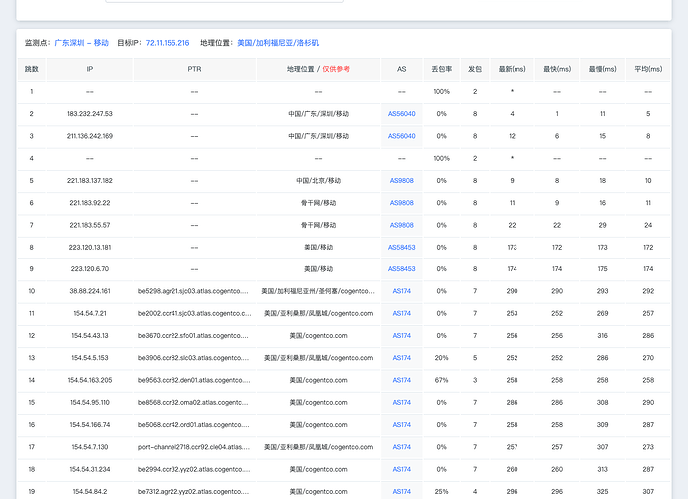Select IP cell 154.54.163.205

(90, 380)
